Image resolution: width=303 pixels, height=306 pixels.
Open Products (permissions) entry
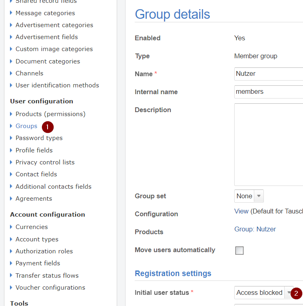coord(50,114)
